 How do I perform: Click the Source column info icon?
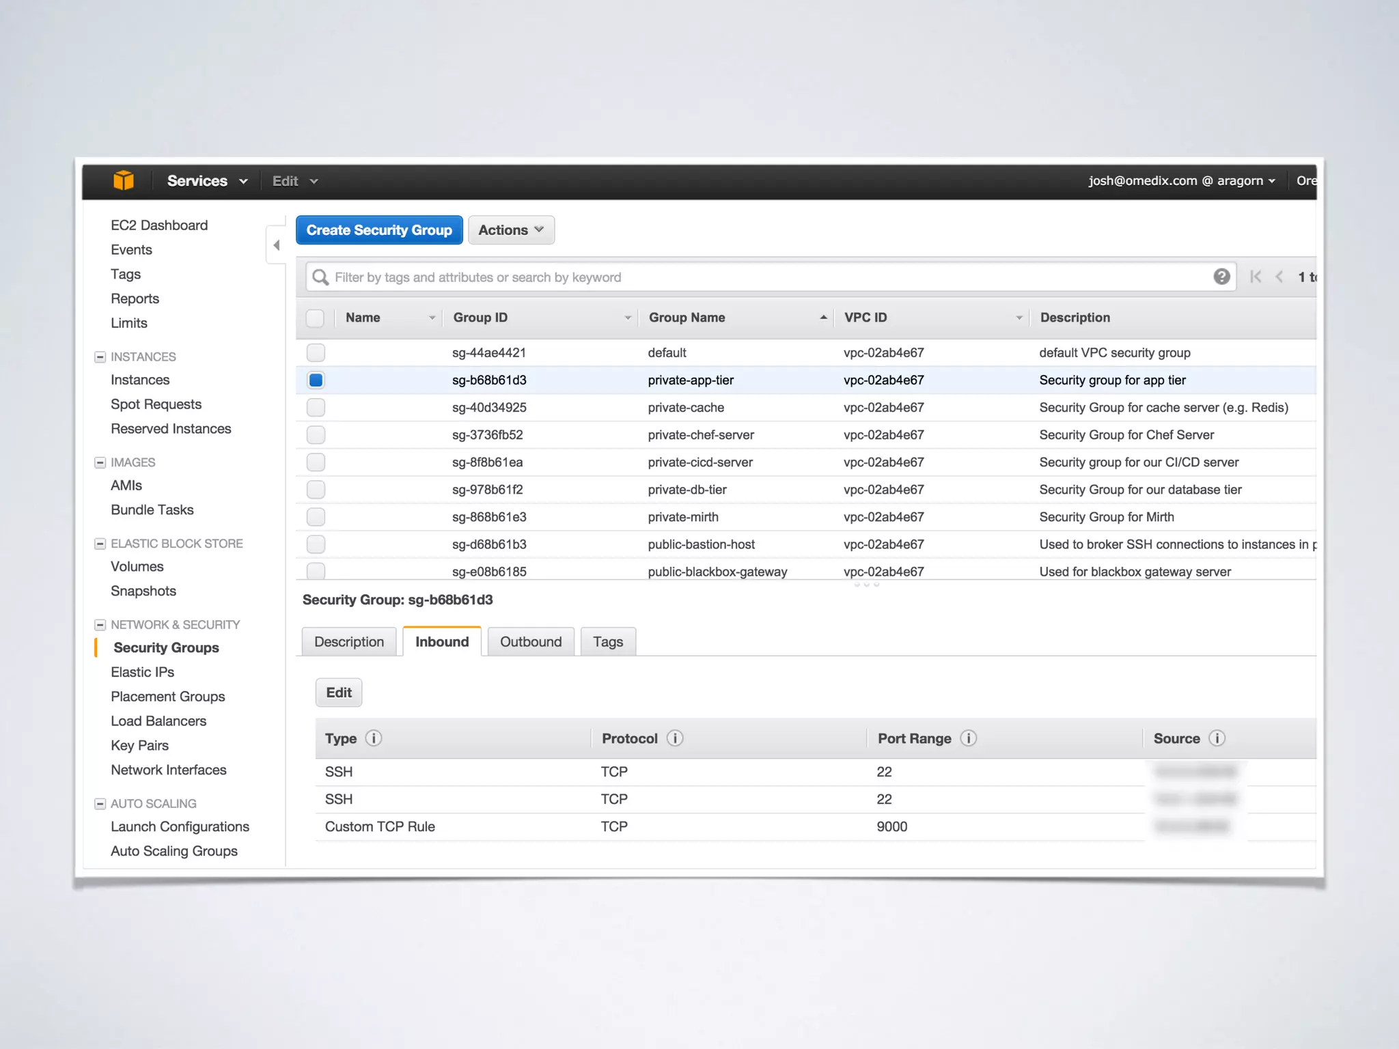[x=1217, y=738]
